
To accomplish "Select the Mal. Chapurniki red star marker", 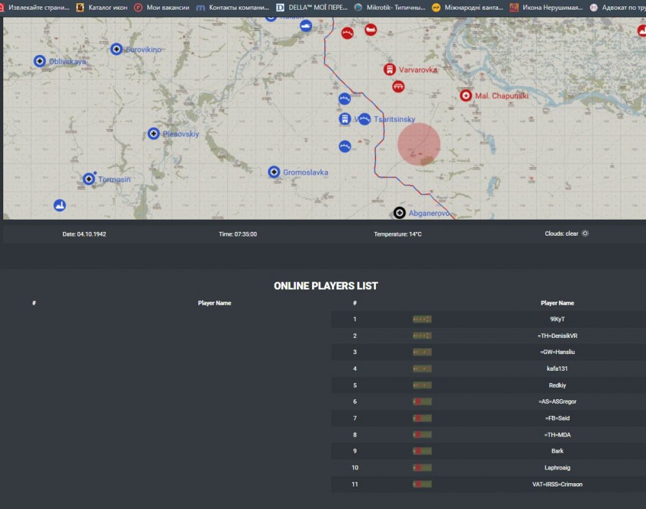I will coord(465,96).
